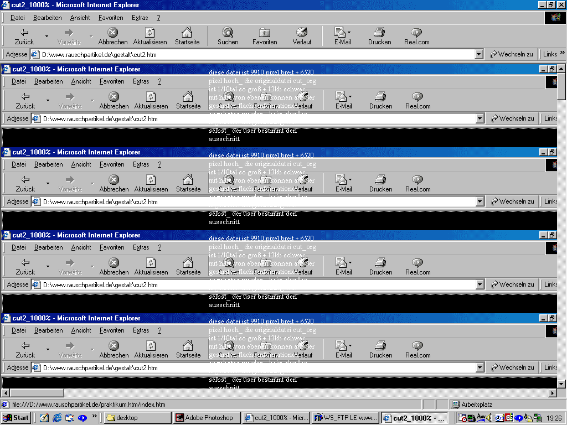Go to Startseite via the topmost toolbar house icon

187,36
